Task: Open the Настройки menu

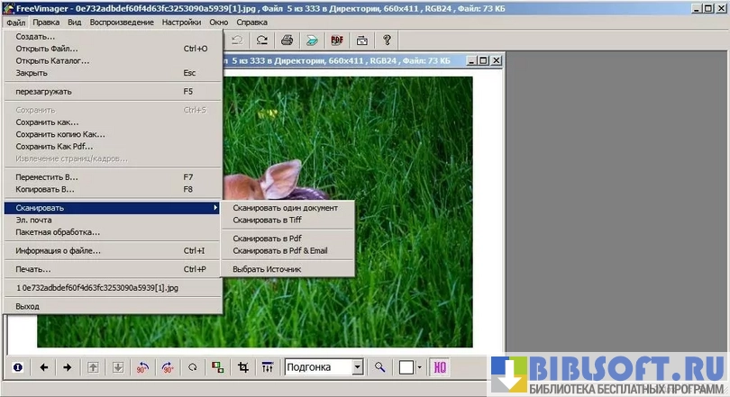Action: click(181, 21)
